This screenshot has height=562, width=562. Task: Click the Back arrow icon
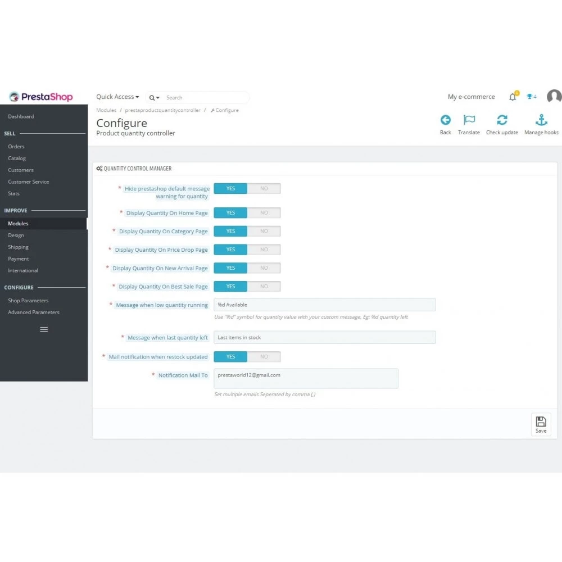pyautogui.click(x=446, y=120)
